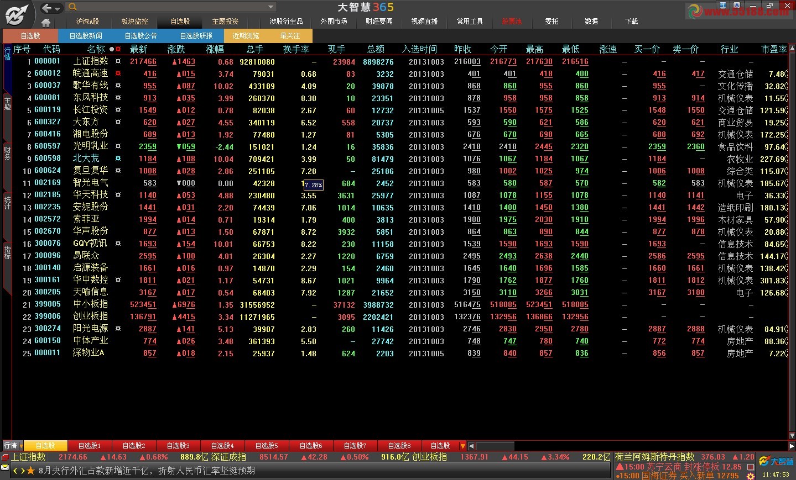Open the red 股票池 menu
The width and height of the screenshot is (796, 480).
point(512,22)
